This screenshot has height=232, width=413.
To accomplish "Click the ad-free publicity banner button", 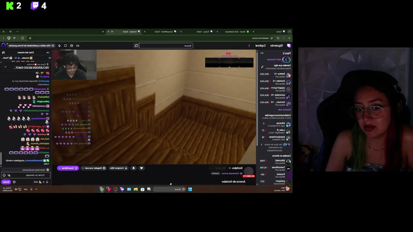I will pyautogui.click(x=31, y=45).
